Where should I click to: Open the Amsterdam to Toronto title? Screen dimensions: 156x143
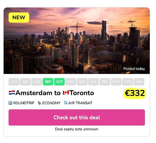point(51,93)
